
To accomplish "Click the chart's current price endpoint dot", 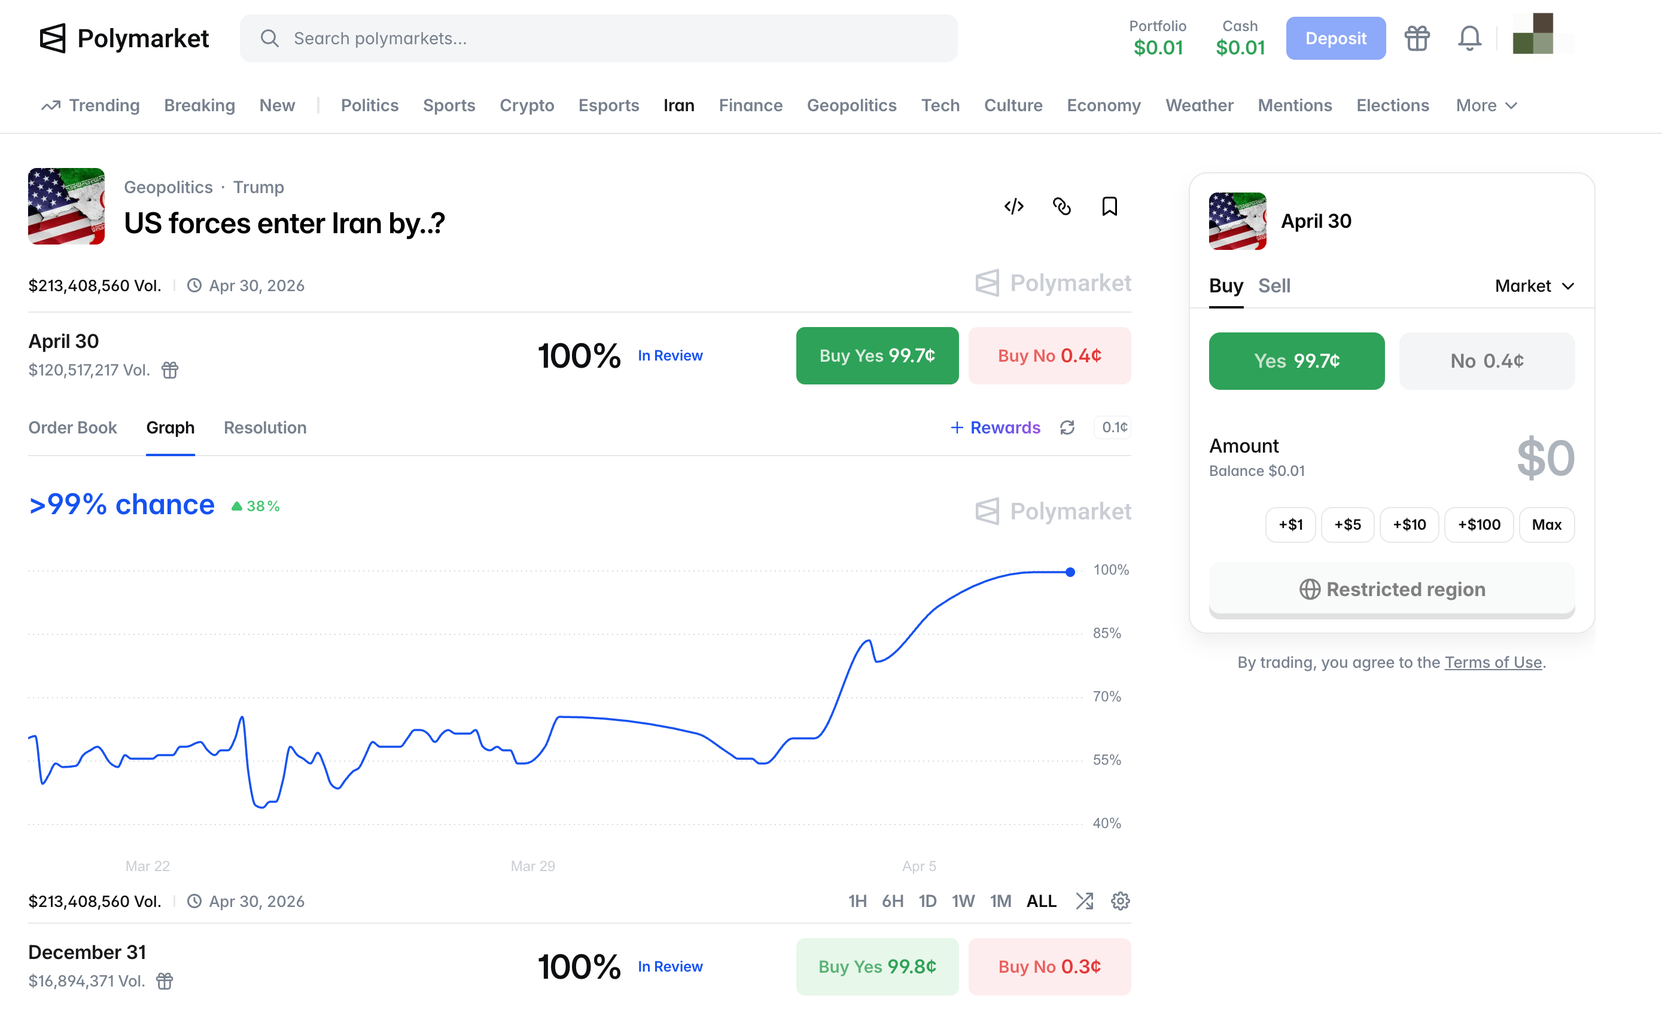I will (1070, 572).
